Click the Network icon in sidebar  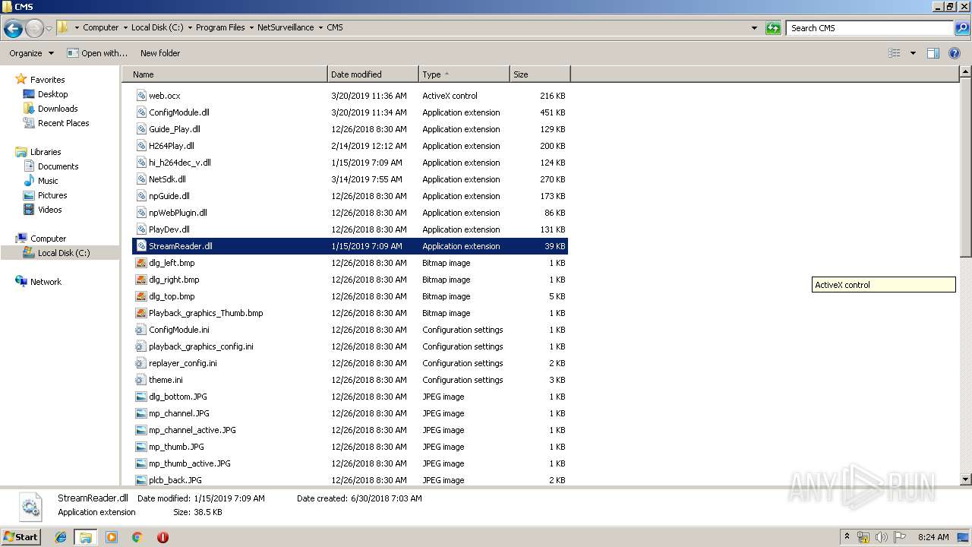(x=21, y=281)
